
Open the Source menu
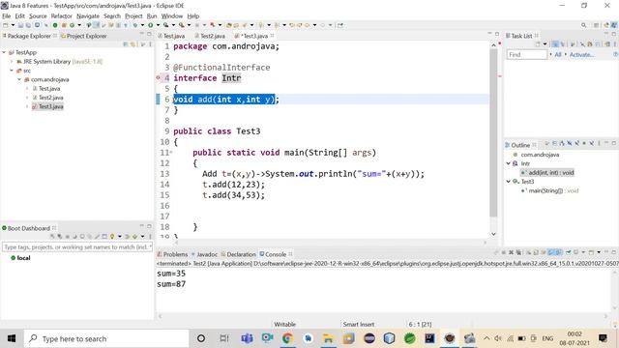click(38, 16)
